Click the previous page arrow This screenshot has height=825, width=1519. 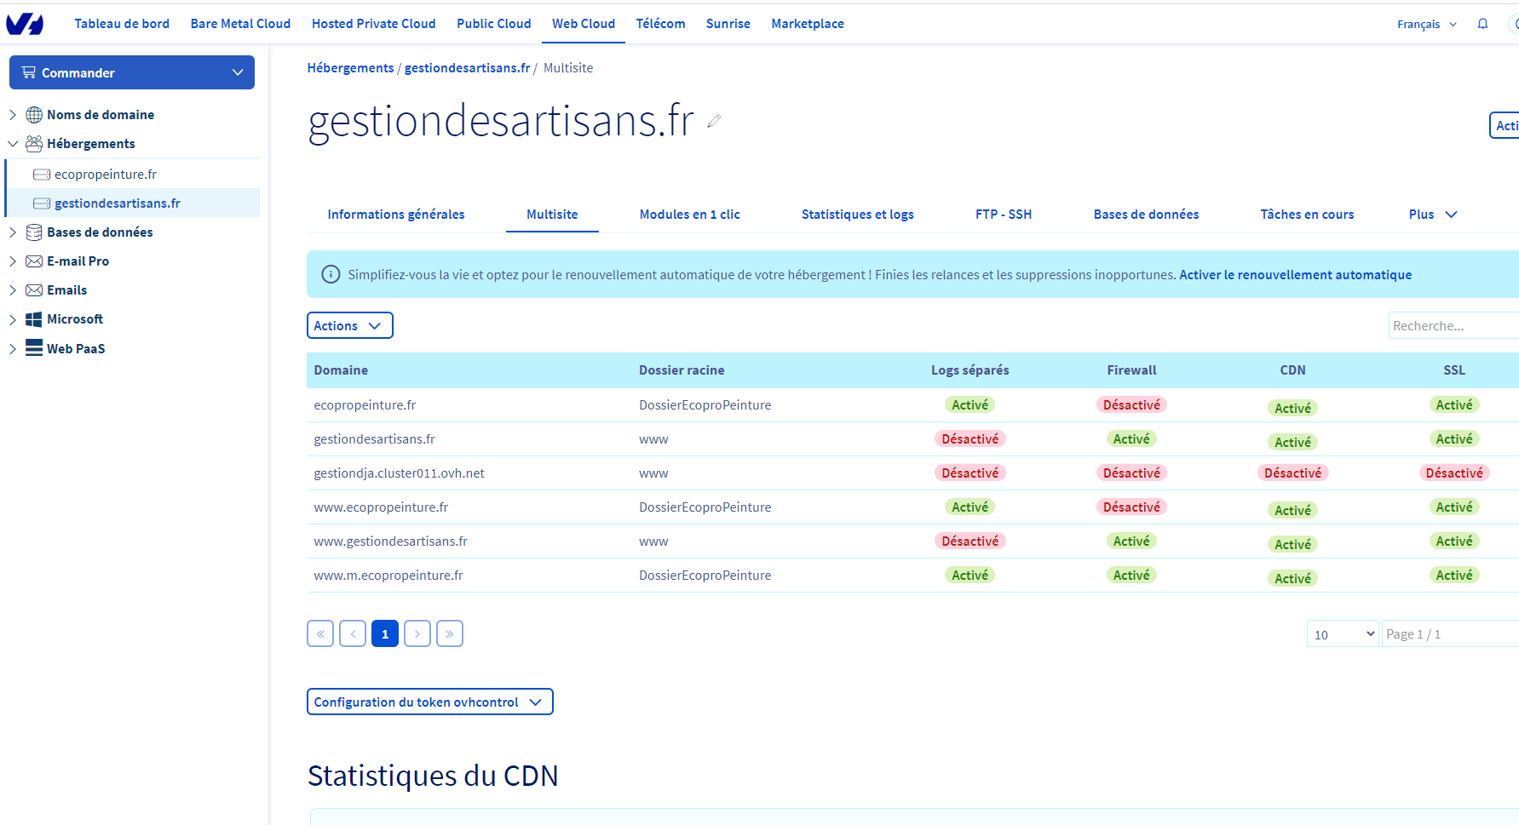click(353, 633)
